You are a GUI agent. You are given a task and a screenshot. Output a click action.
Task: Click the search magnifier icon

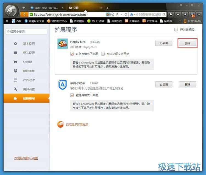coord(164,15)
